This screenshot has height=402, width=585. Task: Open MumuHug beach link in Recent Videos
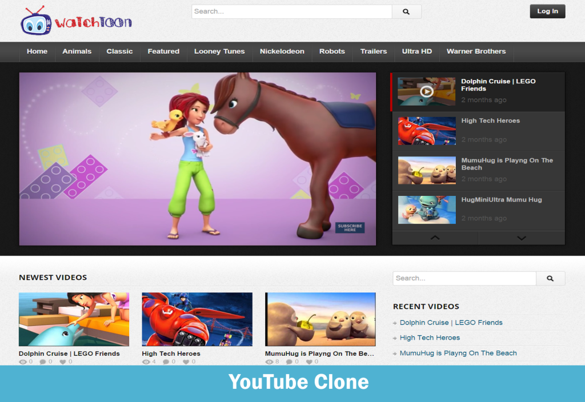458,353
